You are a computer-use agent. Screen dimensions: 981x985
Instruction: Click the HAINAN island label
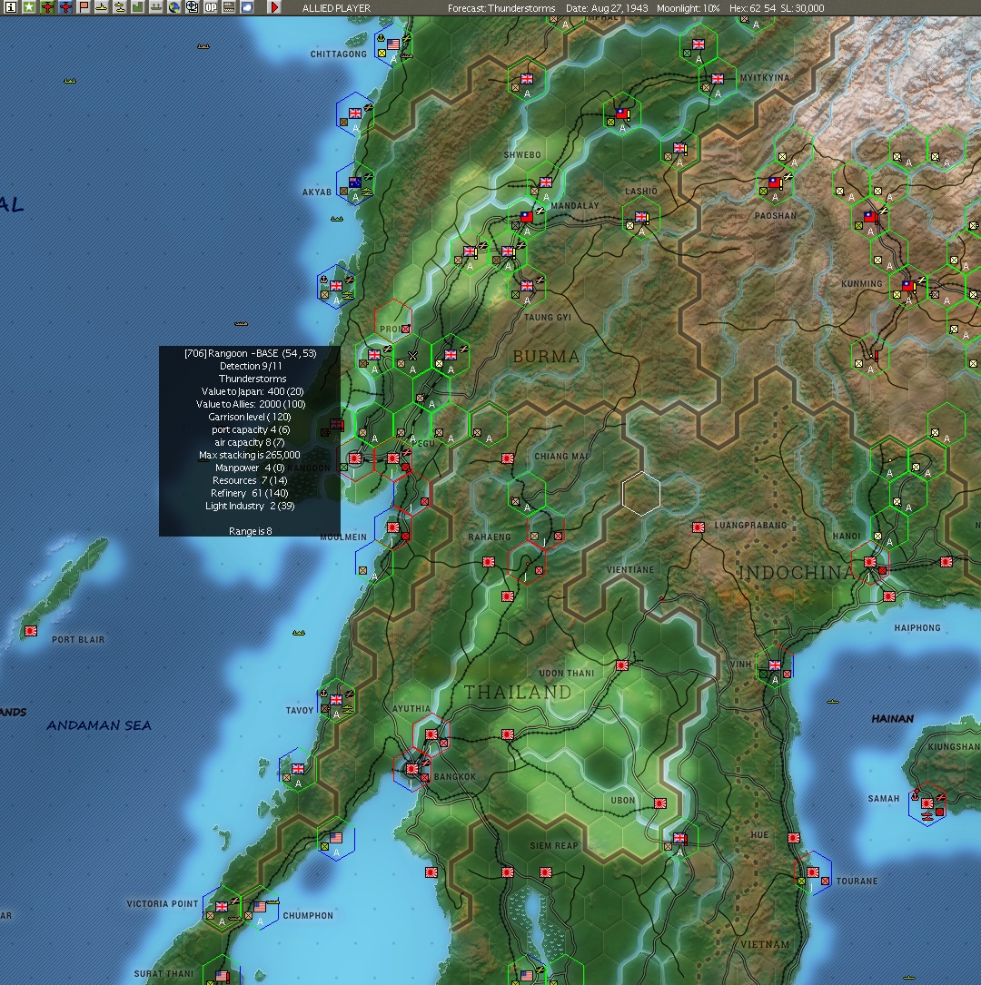coord(892,719)
